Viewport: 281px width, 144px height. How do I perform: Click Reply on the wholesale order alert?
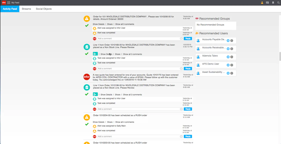point(188,38)
